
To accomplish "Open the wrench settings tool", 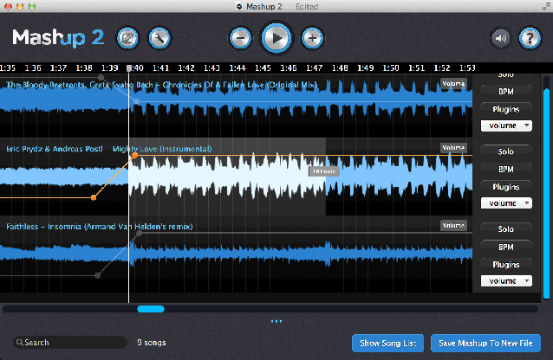I will click(159, 38).
